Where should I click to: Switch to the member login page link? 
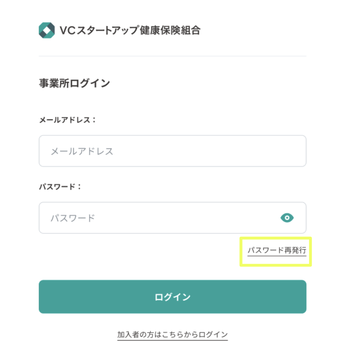tap(172, 334)
